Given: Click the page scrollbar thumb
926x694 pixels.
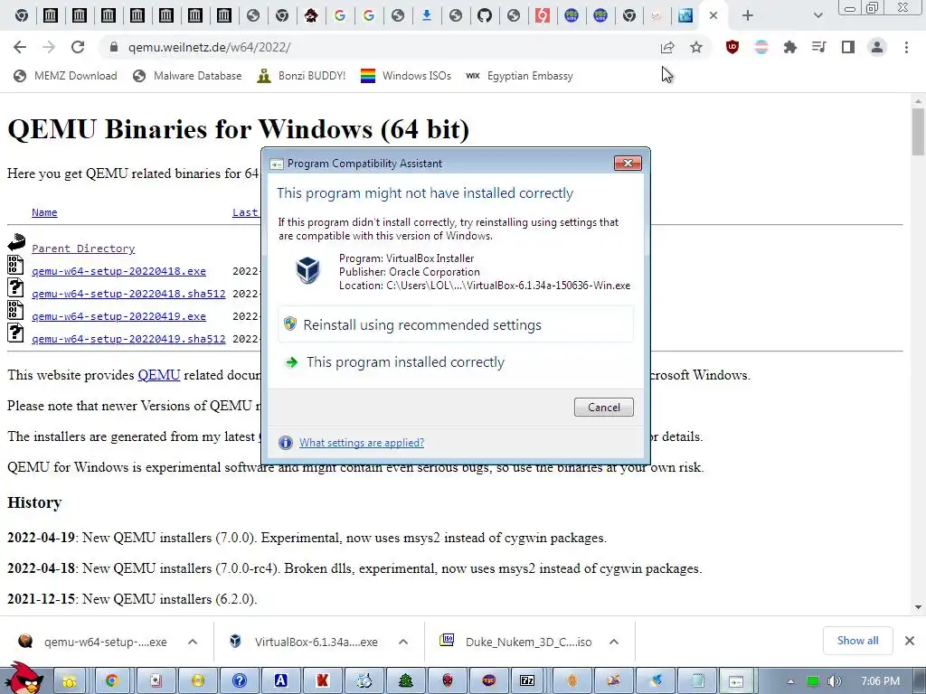Looking at the screenshot, I should point(919,131).
